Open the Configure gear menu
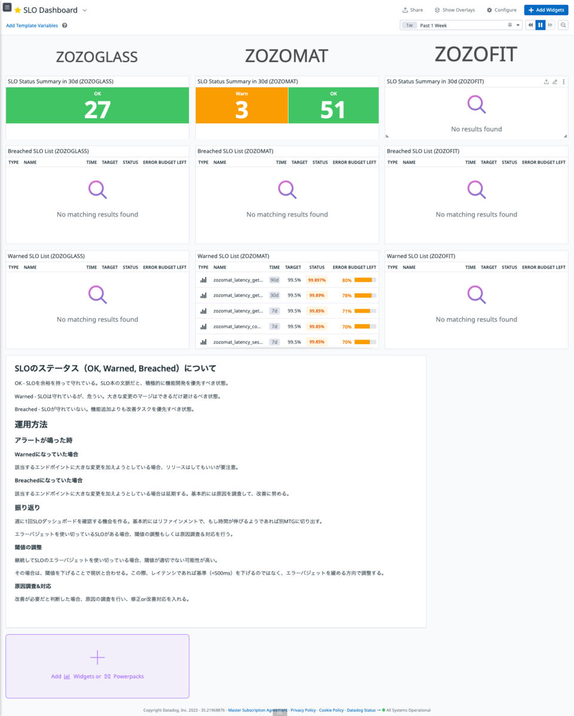574x716 pixels. (x=502, y=10)
